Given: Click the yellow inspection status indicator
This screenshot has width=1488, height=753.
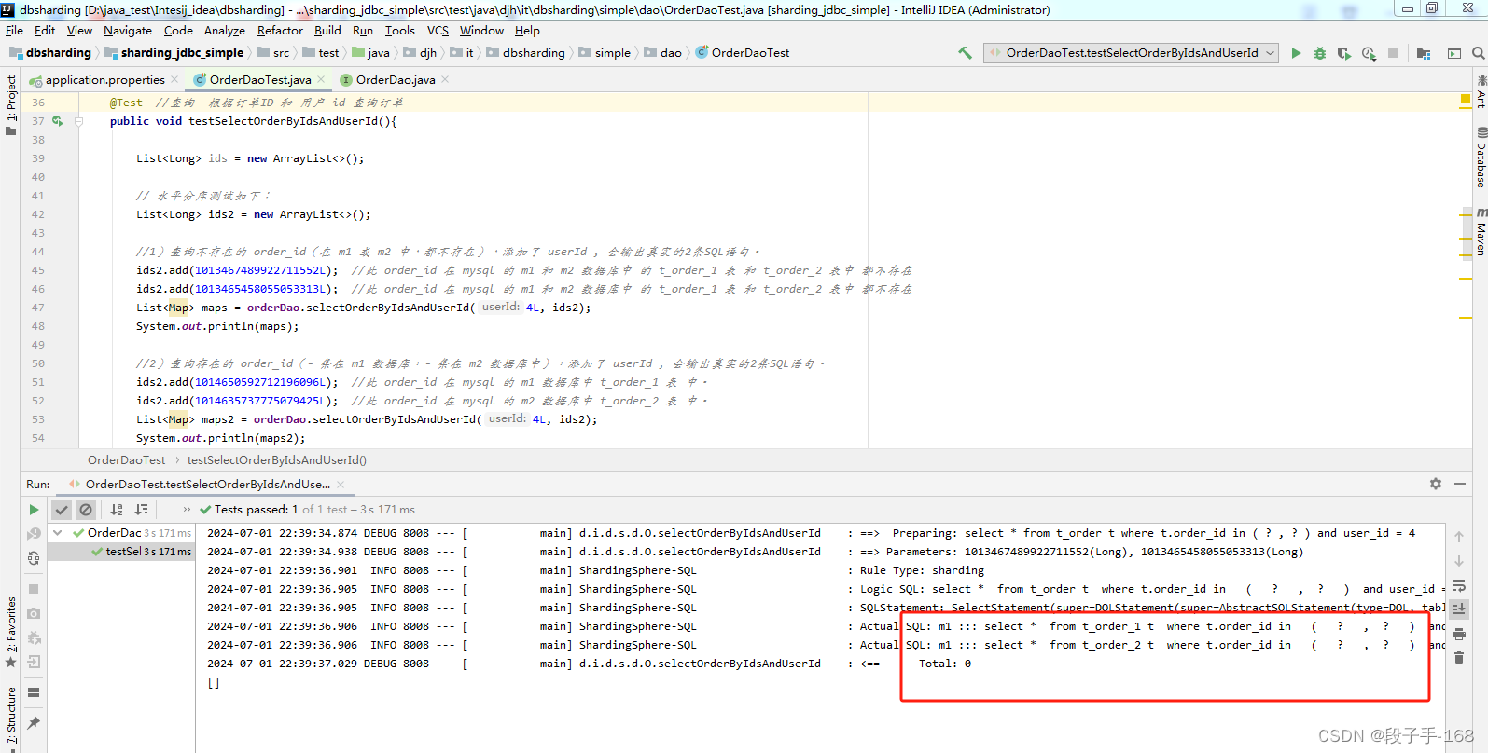Looking at the screenshot, I should (x=1466, y=99).
